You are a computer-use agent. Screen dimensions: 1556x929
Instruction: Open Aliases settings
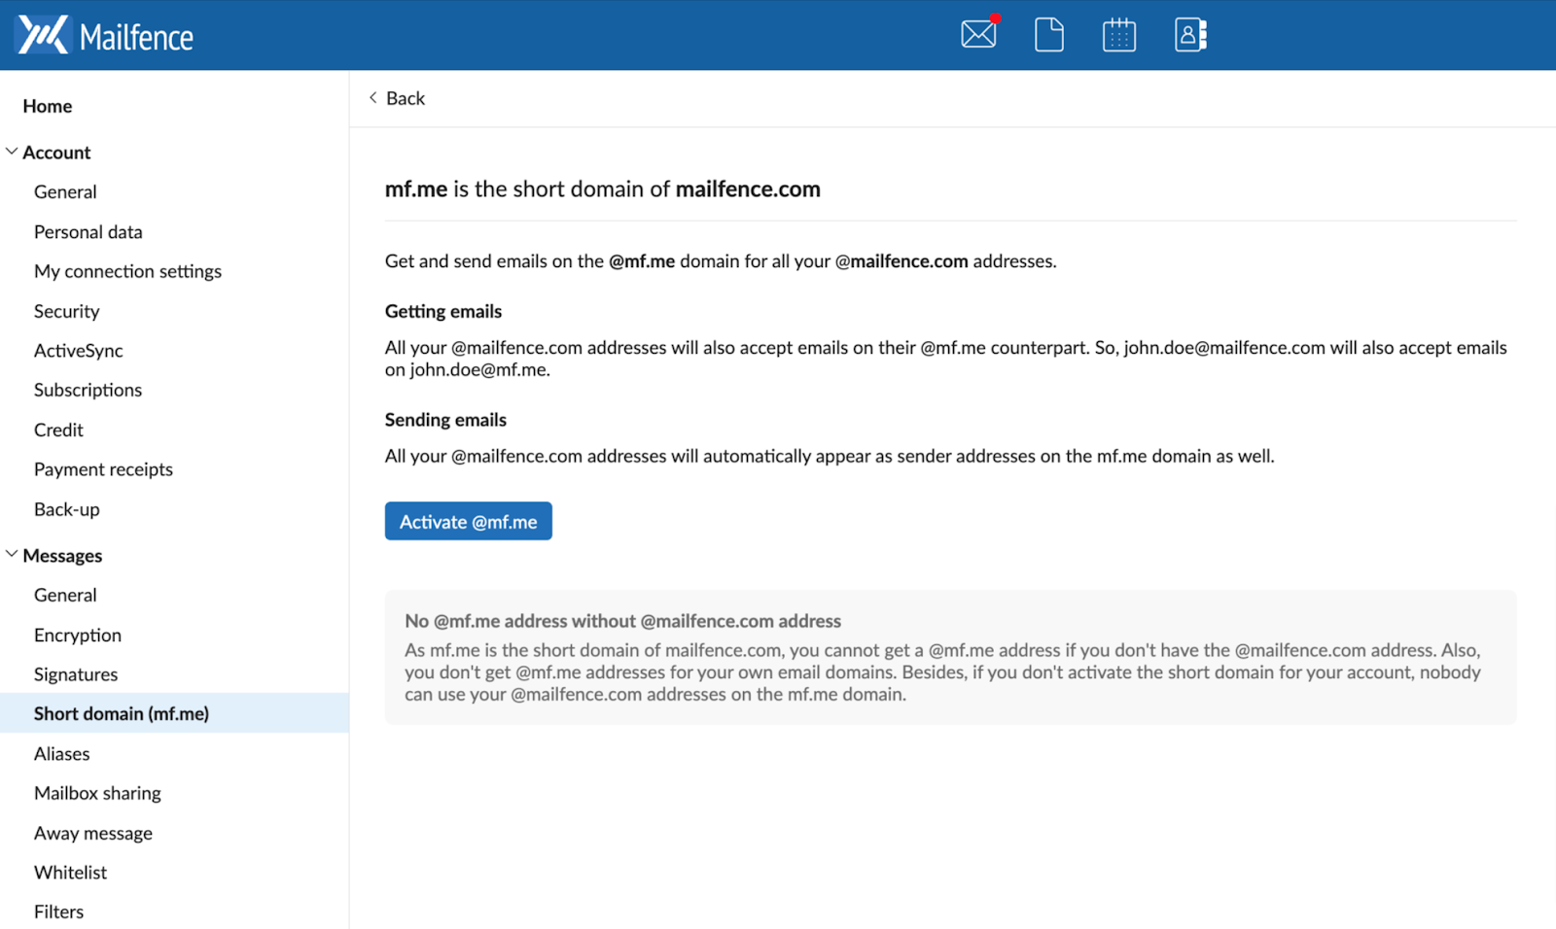pos(62,754)
